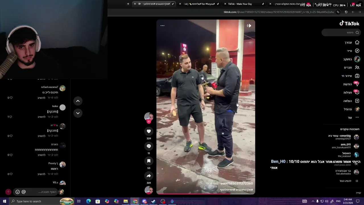The width and height of the screenshot is (364, 205).
Task: Reply to koko's comment
Action: click(42, 117)
